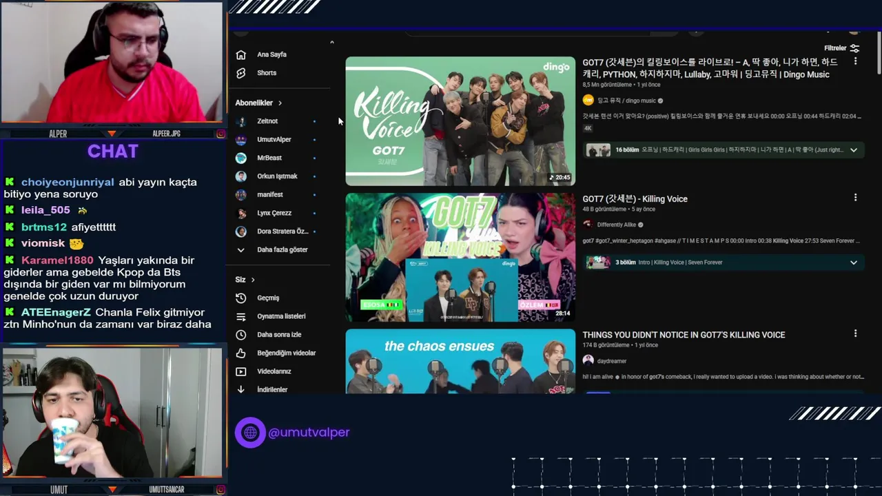Viewport: 882px width, 496px height.
Task: Click the 4K badge on first result
Action: pos(588,128)
